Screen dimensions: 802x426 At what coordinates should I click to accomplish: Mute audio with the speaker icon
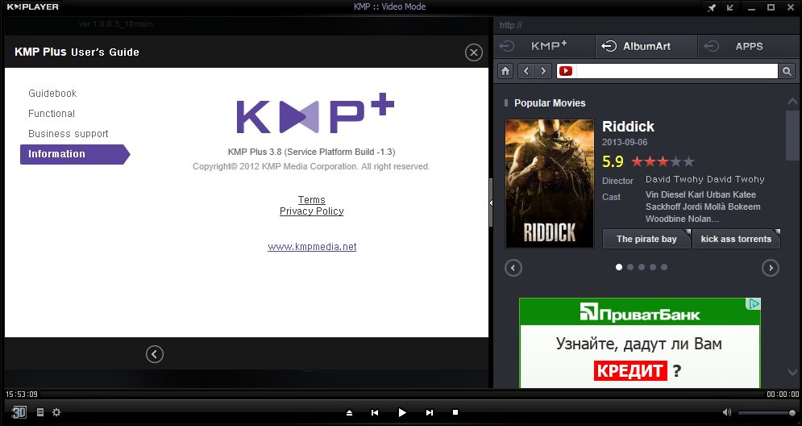pyautogui.click(x=727, y=412)
